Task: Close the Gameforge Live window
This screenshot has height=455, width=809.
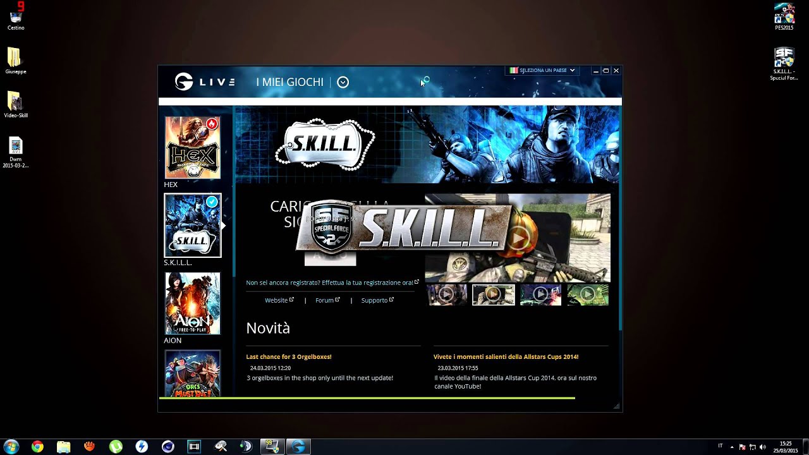Action: tap(616, 71)
